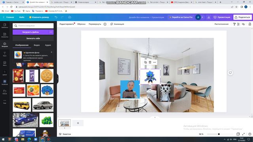This screenshot has height=142, width=253.
Task: Click the Record yourself button
Action: (33, 39)
